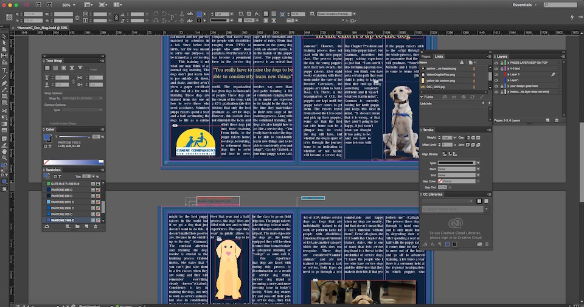The width and height of the screenshot is (584, 307).
Task: Select the Pen tool in the toolbox
Action: pyautogui.click(x=4, y=83)
